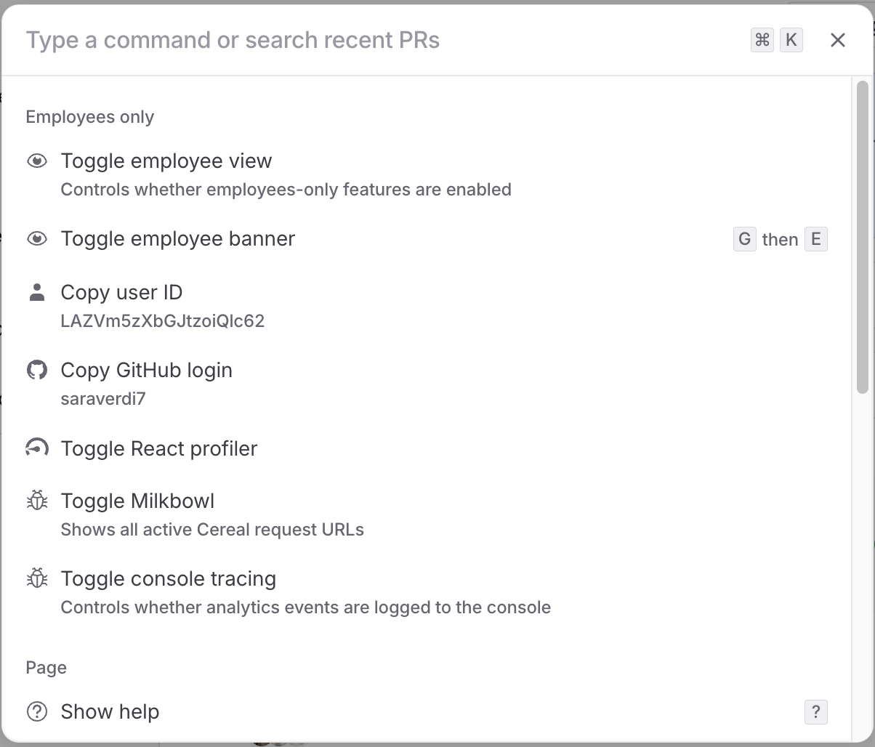Click the eye icon beside Toggle employee view
Screen dimensions: 875x747
[36, 161]
